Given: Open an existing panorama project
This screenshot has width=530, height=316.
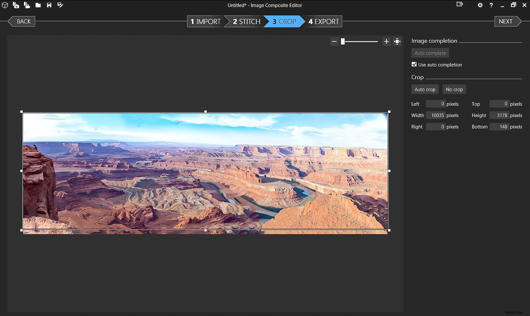Looking at the screenshot, I should click(38, 5).
